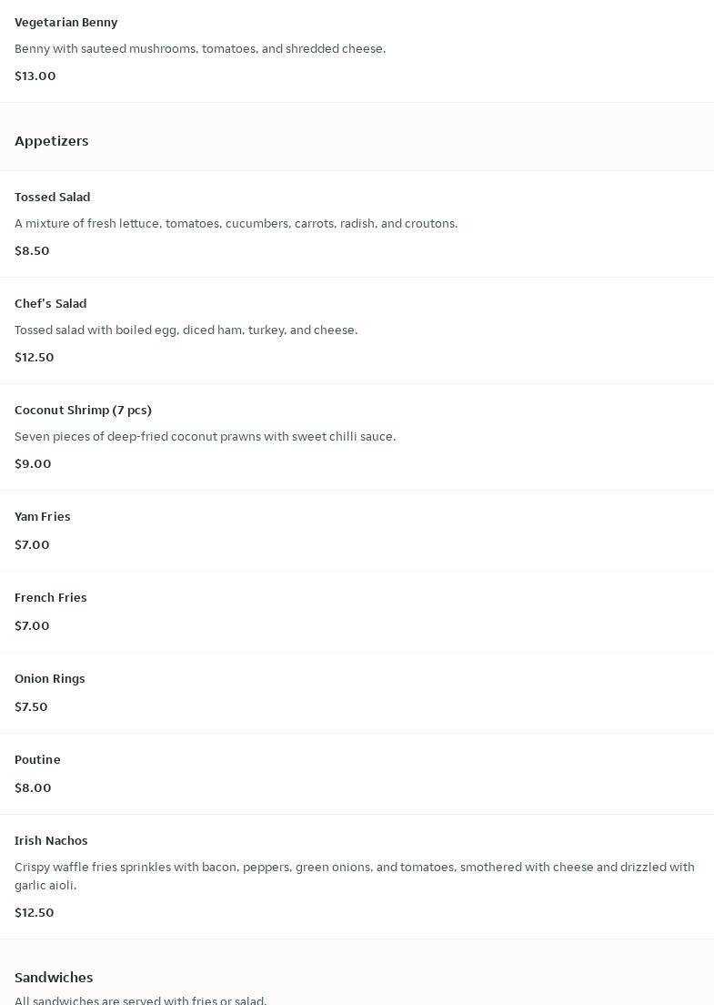Viewport: 714px width, 1005px height.
Task: Select the Irish Nachos item title
Action: point(52,840)
